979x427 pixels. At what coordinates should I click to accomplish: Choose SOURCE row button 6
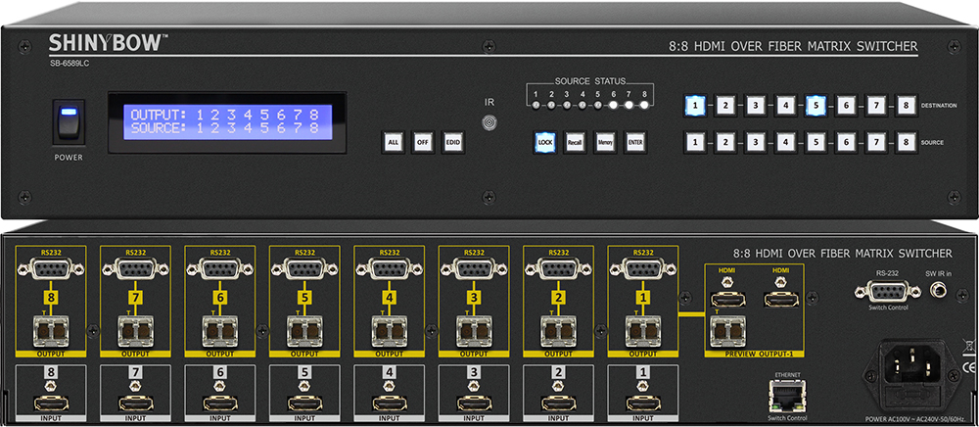[x=846, y=142]
